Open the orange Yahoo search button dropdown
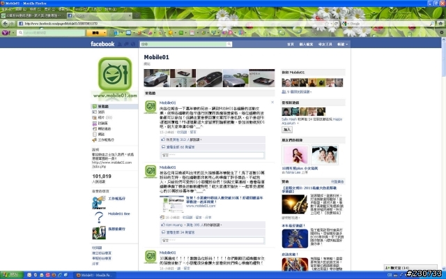This screenshot has height=279, width=446. 105,33
